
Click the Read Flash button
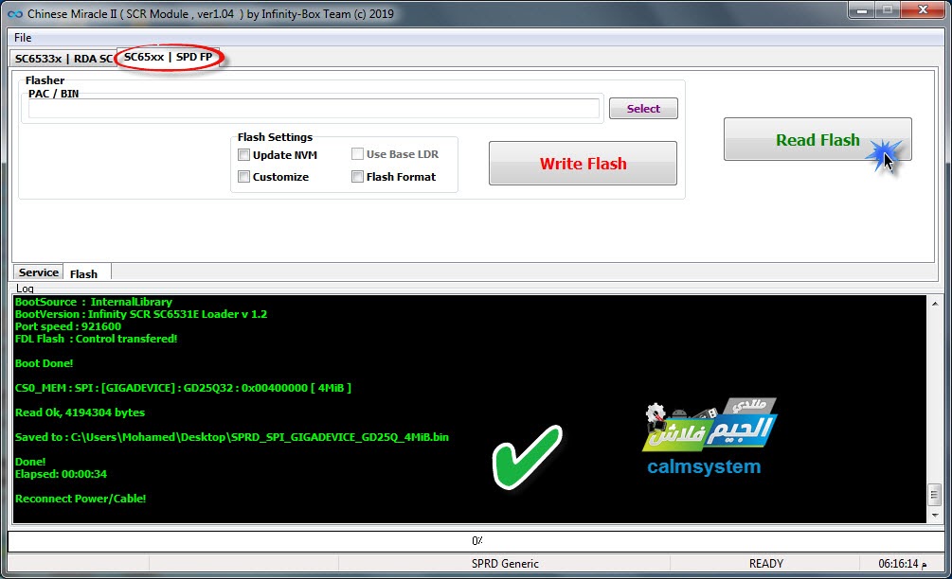point(817,139)
